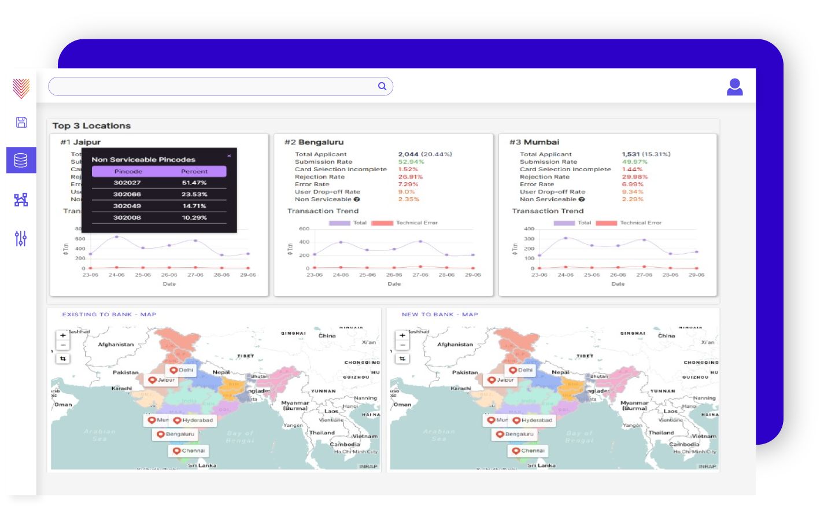Click the Non Serviceable info icon under Mumbai

point(582,199)
